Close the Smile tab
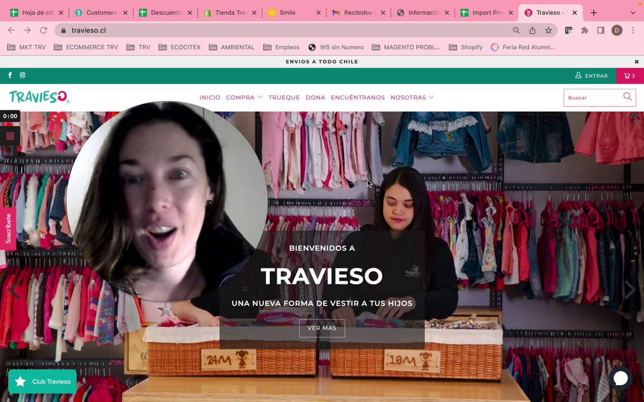Viewport: 644px width, 402px height. [318, 13]
